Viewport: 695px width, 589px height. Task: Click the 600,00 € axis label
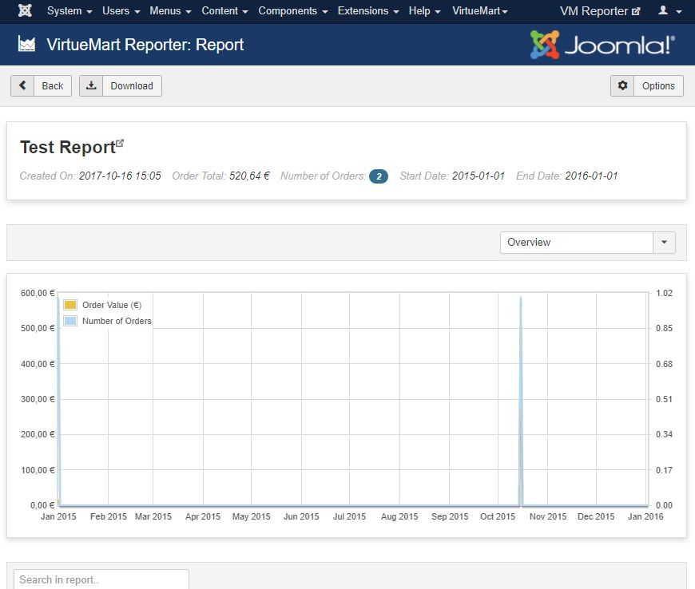click(38, 293)
